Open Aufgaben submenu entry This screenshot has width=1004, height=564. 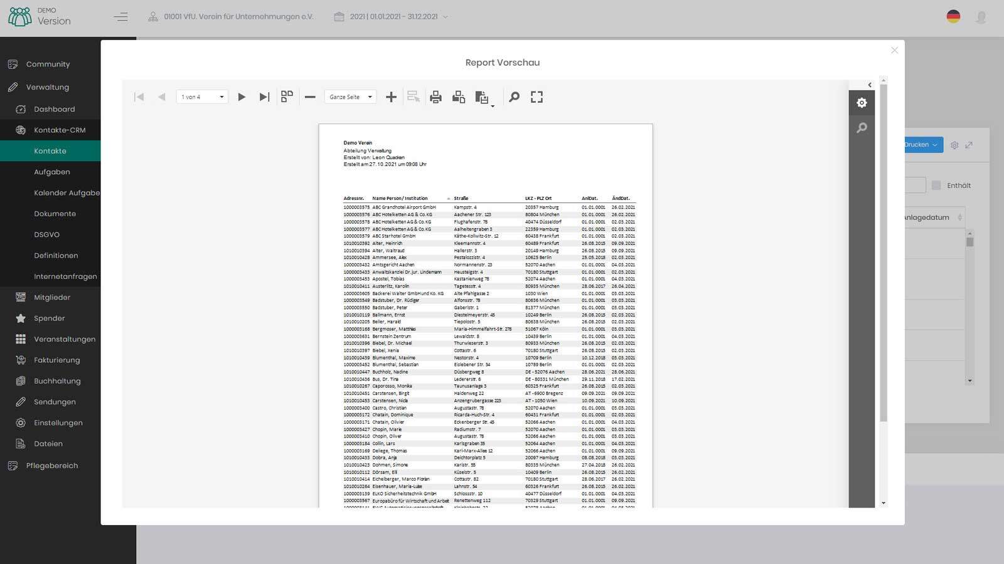tap(52, 172)
